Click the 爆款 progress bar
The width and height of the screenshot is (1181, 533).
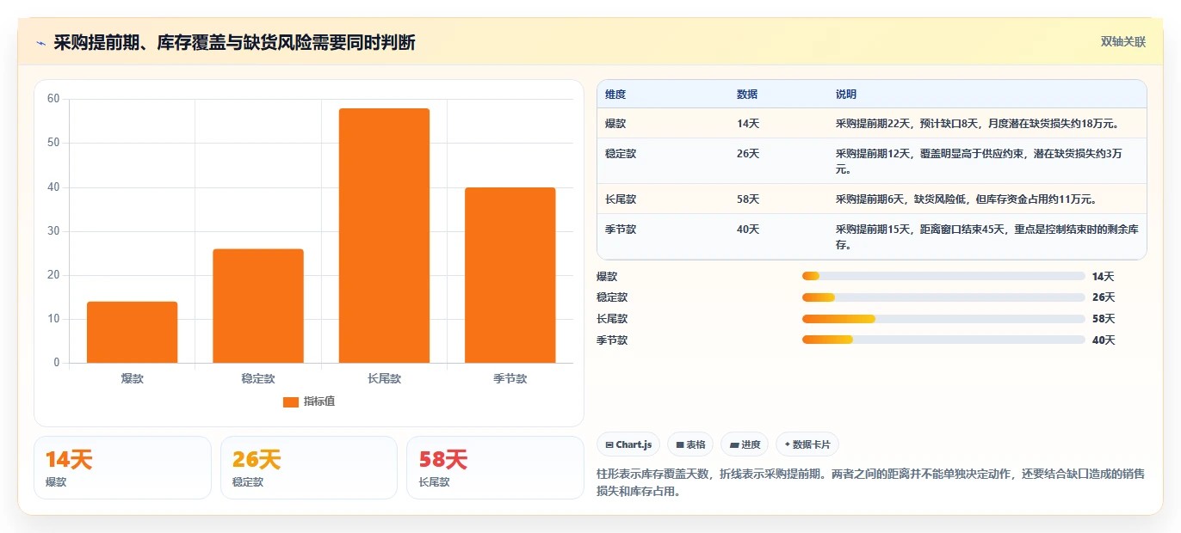point(943,276)
